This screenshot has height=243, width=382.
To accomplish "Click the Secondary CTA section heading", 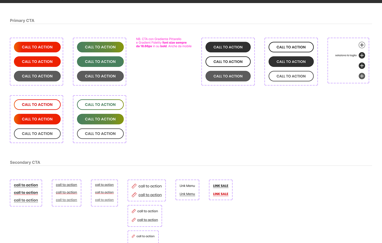I will tap(25, 162).
